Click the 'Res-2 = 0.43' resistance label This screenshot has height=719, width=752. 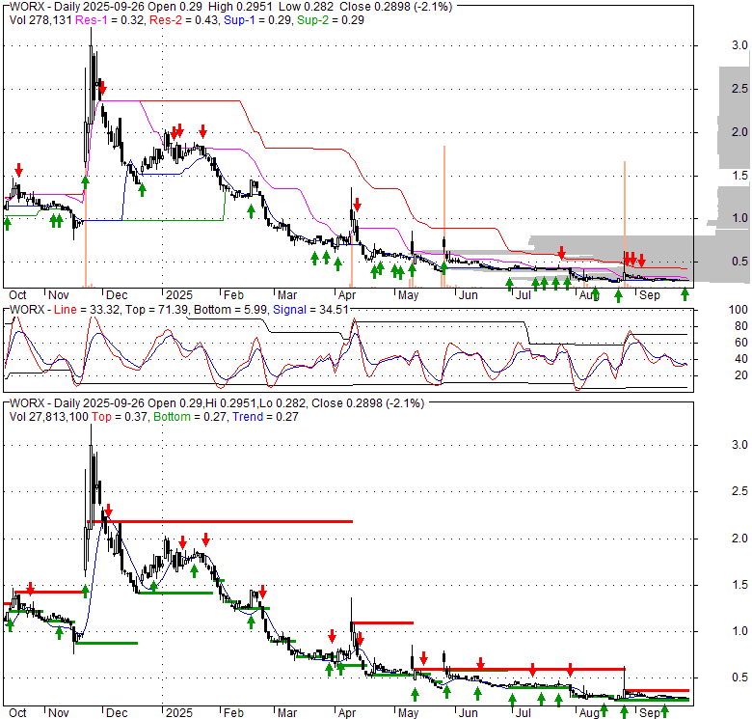click(x=185, y=20)
